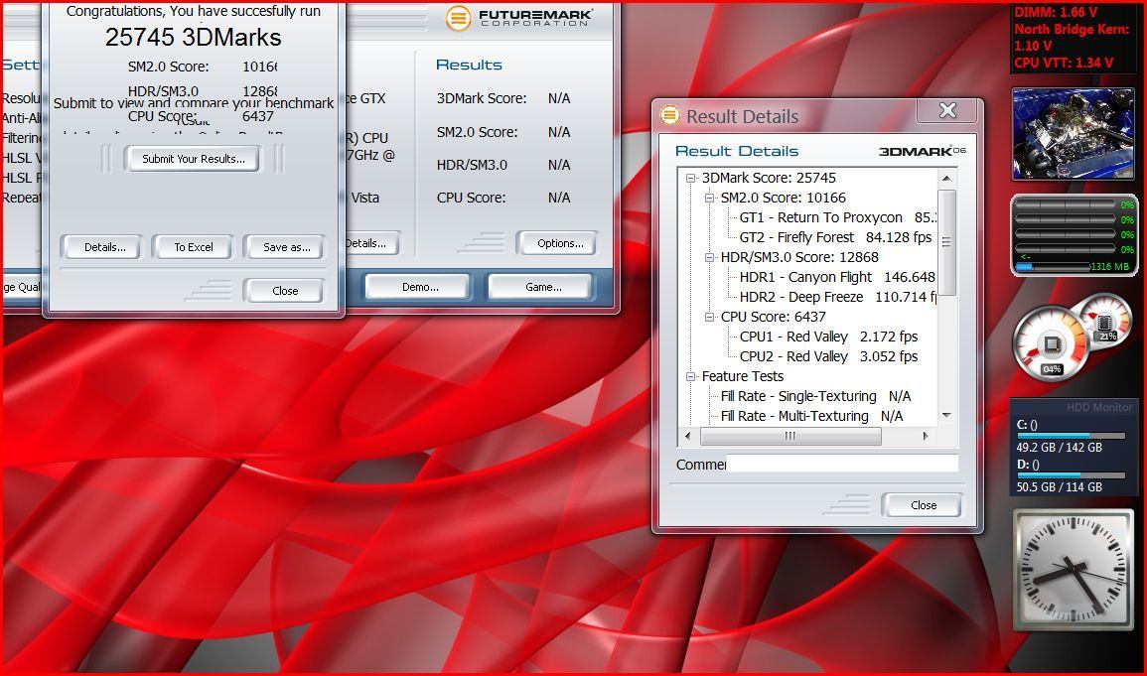Click the Game... button

click(x=542, y=287)
